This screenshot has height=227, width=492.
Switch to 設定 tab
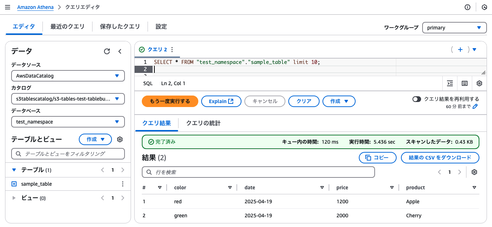pyautogui.click(x=161, y=27)
